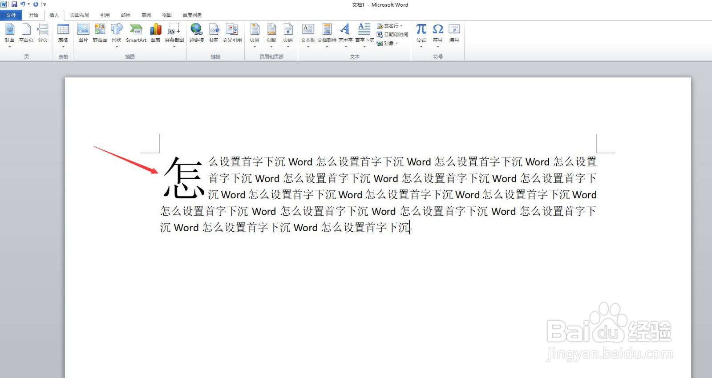The width and height of the screenshot is (712, 378).
Task: Open the header (页眉) options
Action: 255,35
